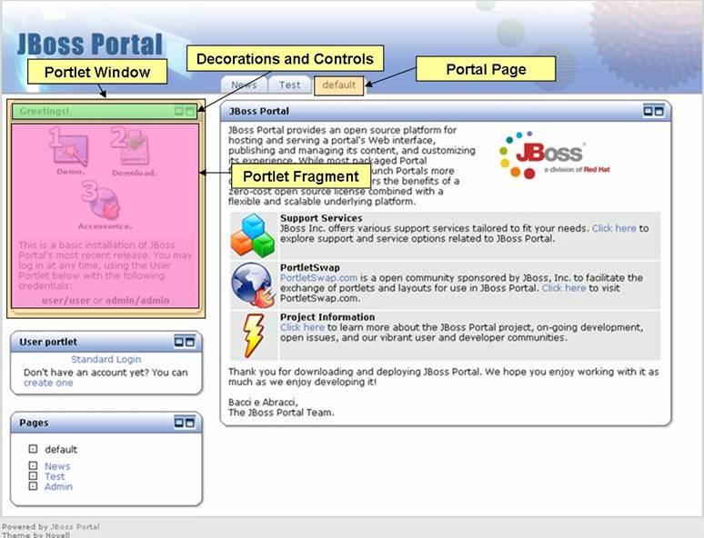
Task: Switch to the News tab
Action: coord(244,85)
